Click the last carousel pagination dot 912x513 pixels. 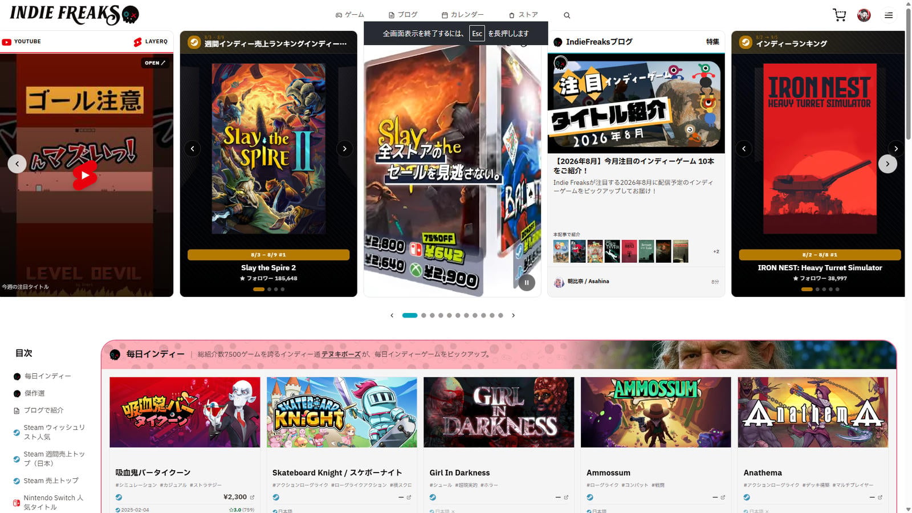coord(500,315)
